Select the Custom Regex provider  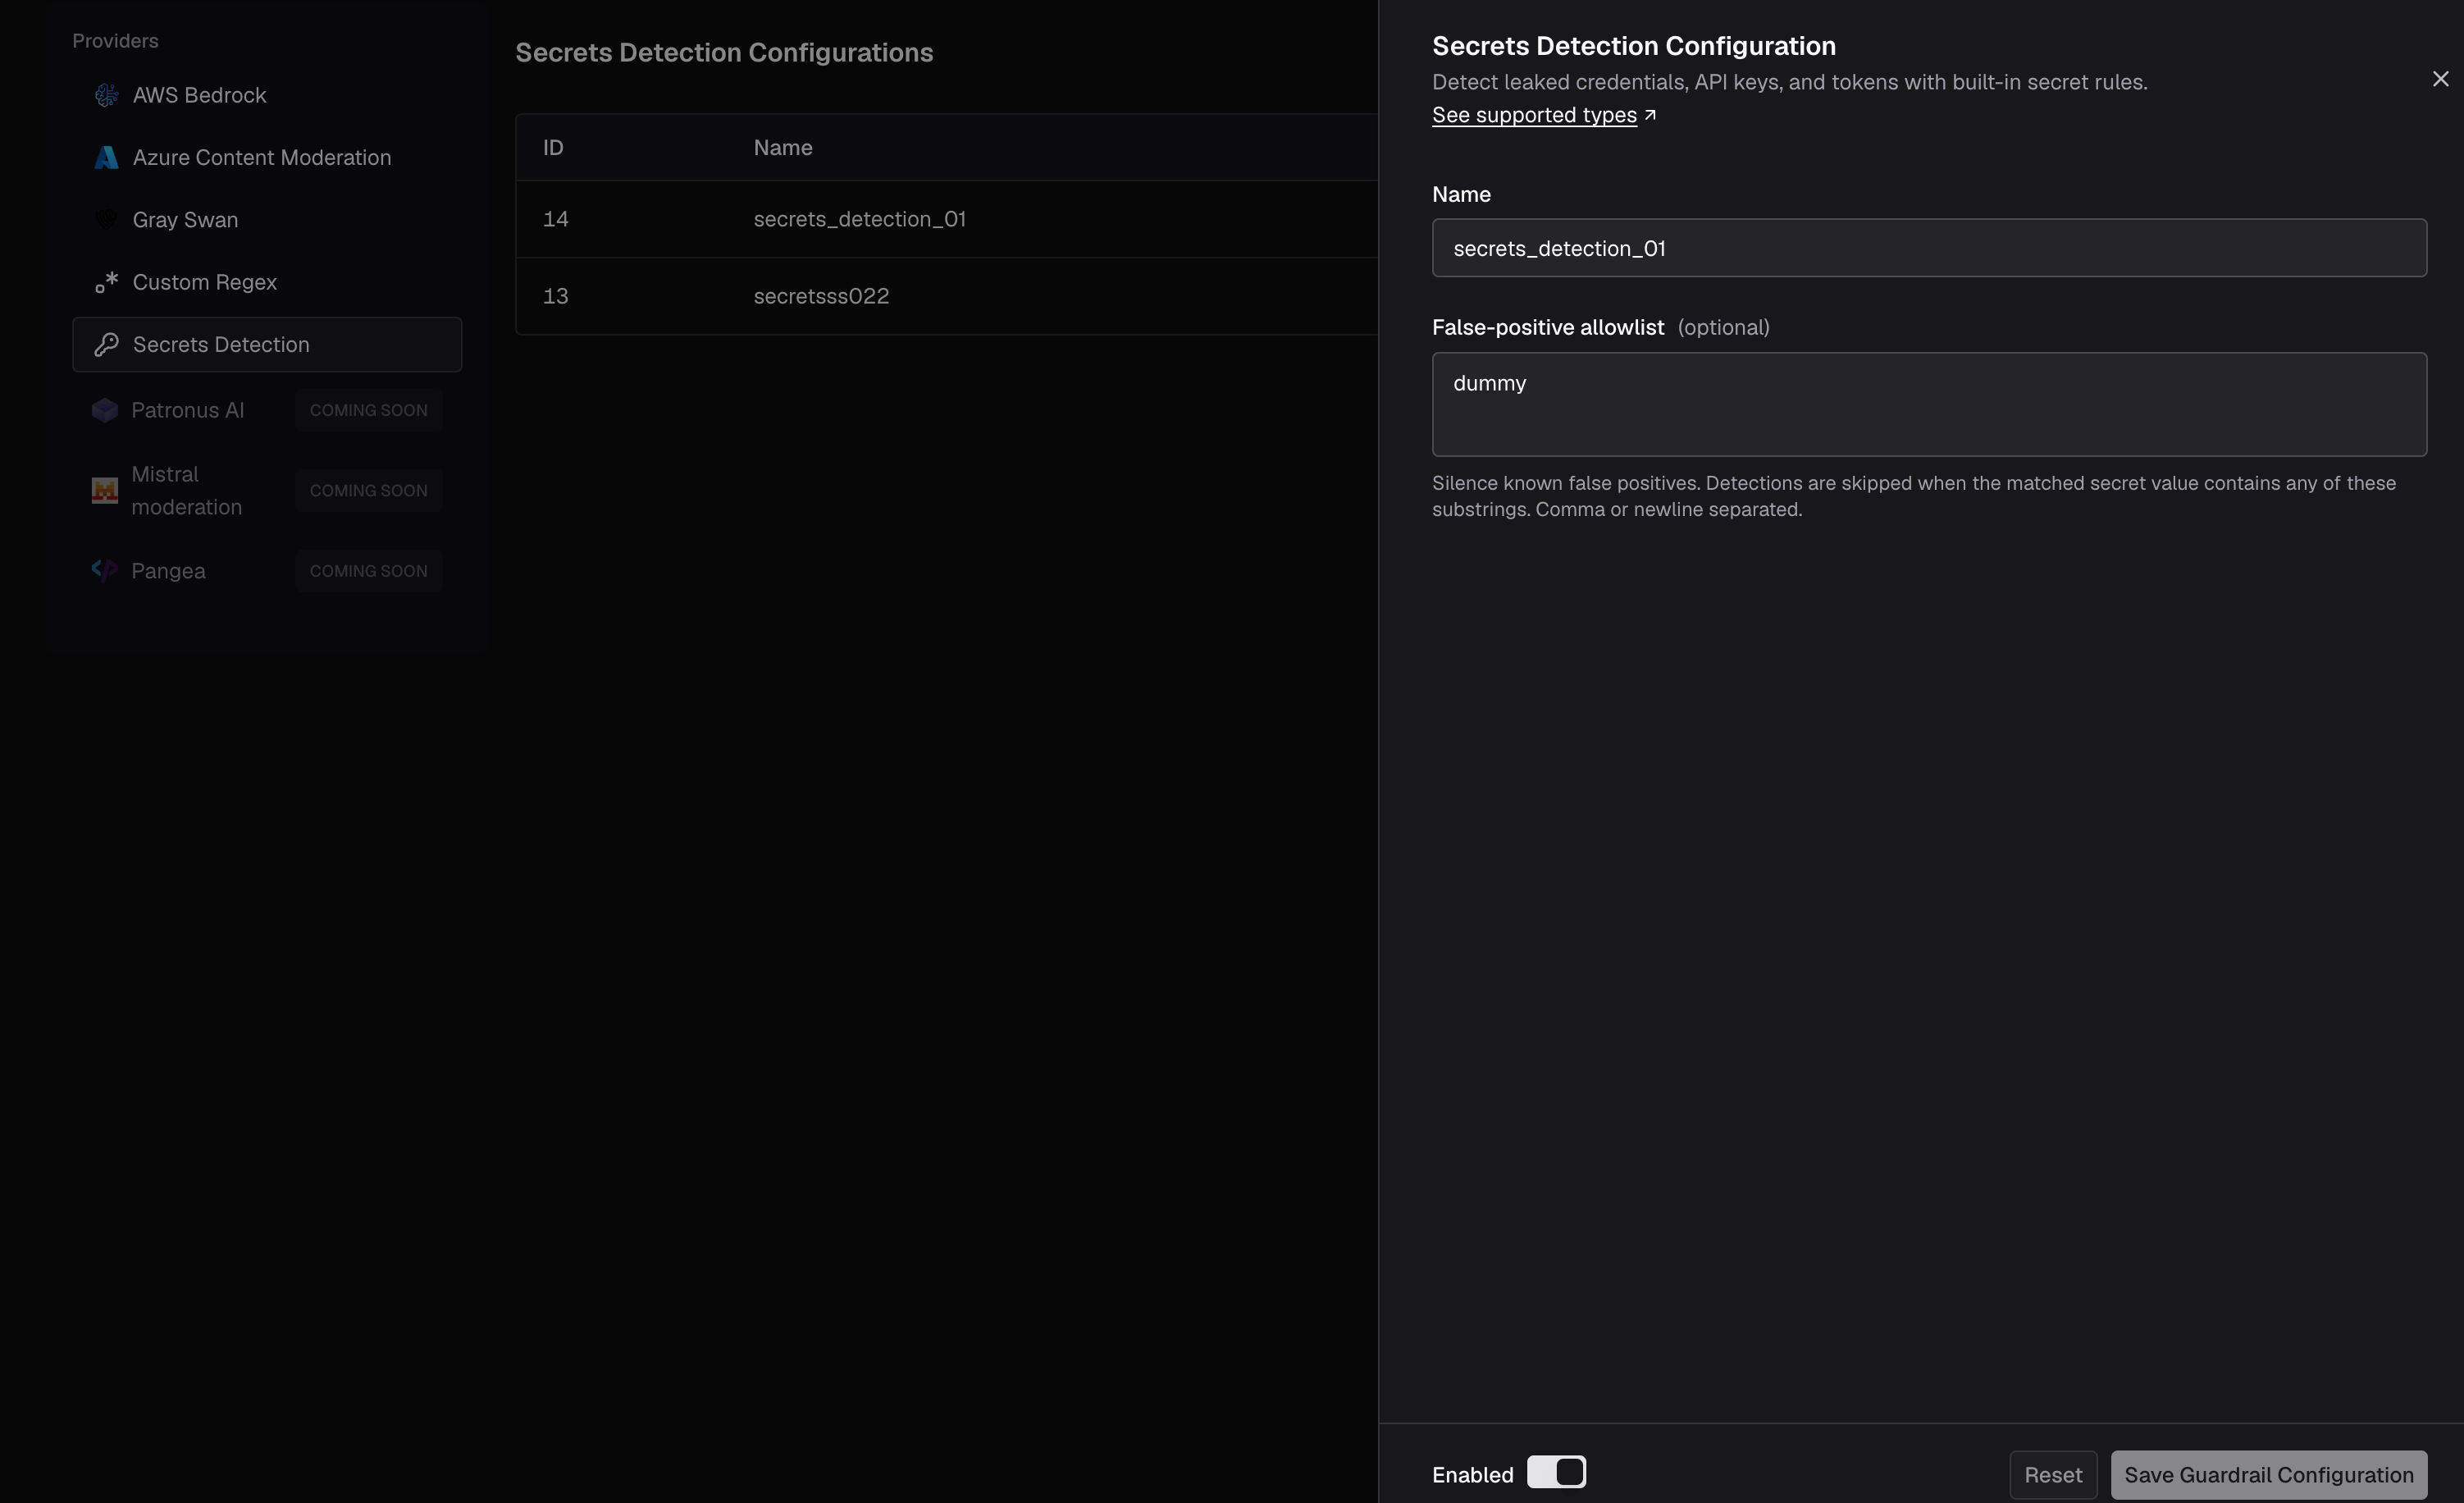267,282
